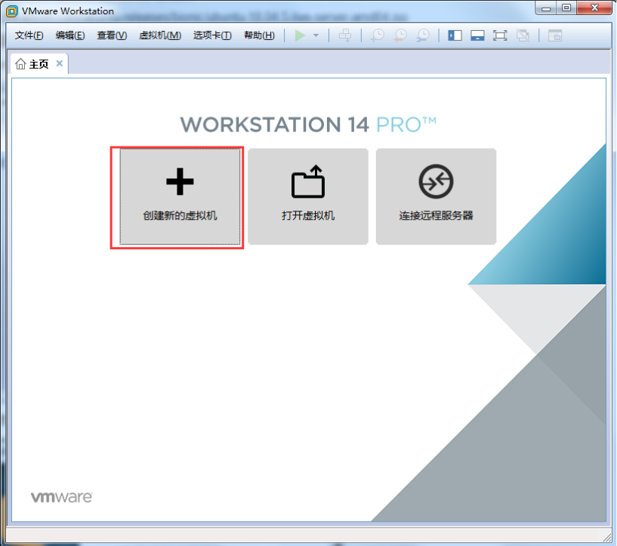617x546 pixels.
Task: Open the 文件(F) menu
Action: pos(29,35)
